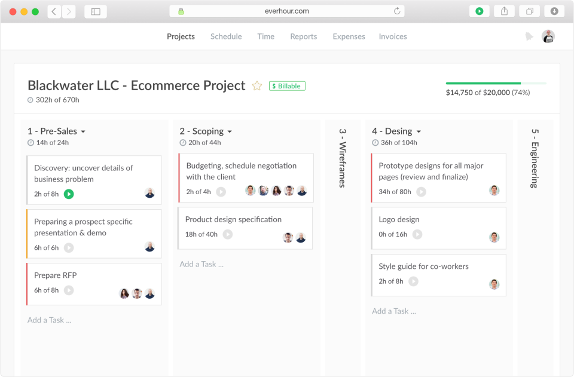574x377 pixels.
Task: Go back using browser back arrow
Action: (x=54, y=11)
